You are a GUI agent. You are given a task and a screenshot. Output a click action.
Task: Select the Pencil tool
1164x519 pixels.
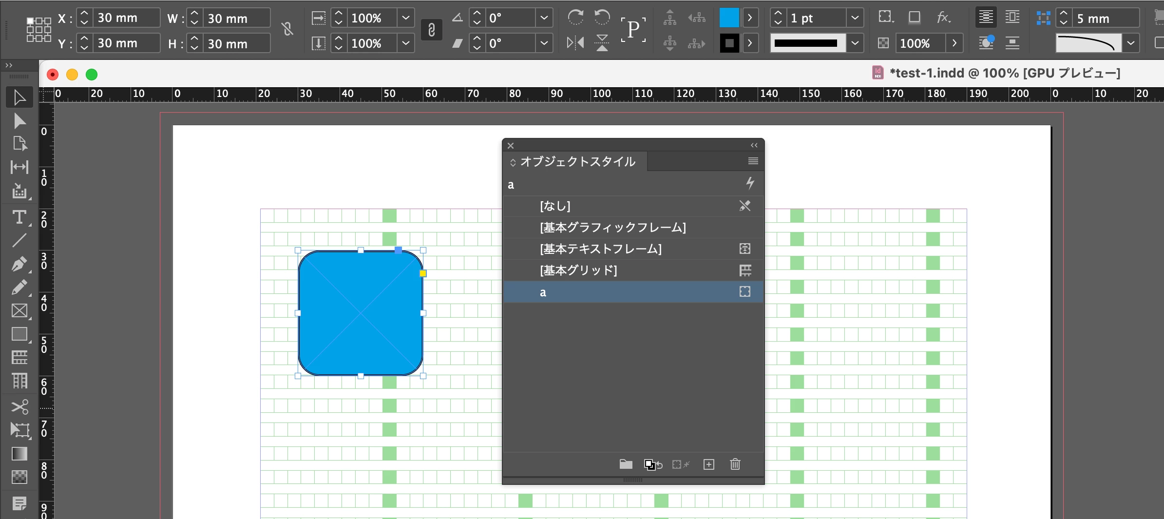[19, 287]
